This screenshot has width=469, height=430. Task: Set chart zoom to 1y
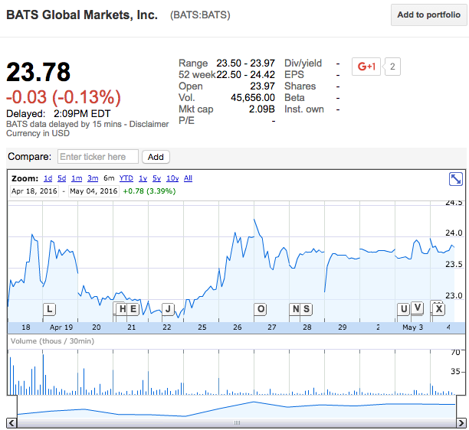tap(143, 178)
